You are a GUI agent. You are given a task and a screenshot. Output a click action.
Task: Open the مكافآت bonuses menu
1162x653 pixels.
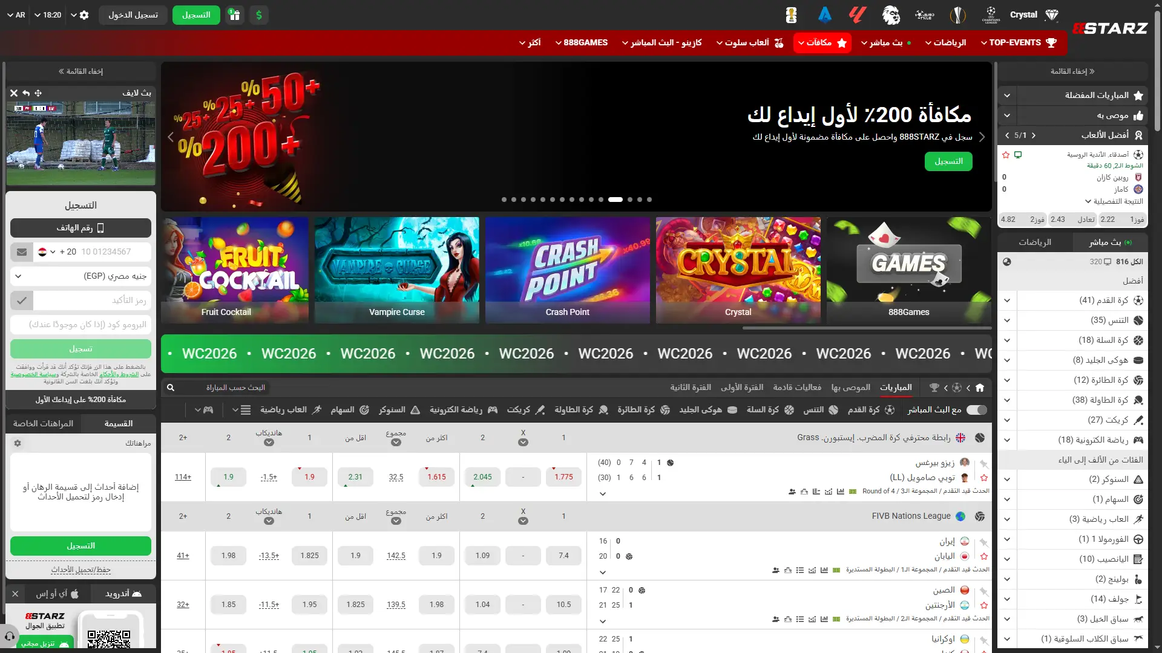click(822, 43)
